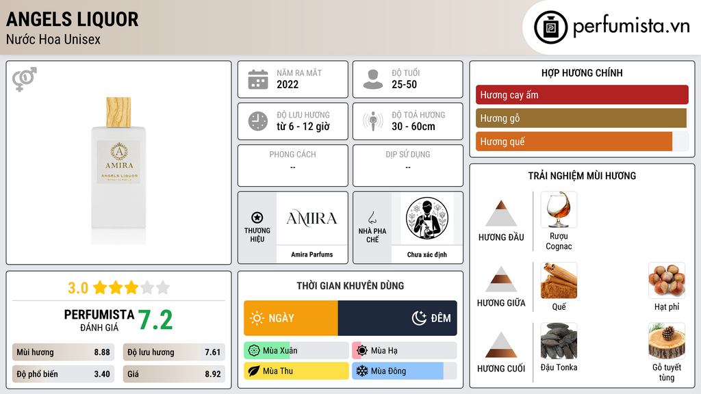Open the Quế cinnamon note image
This screenshot has height=394, width=701.
click(559, 280)
